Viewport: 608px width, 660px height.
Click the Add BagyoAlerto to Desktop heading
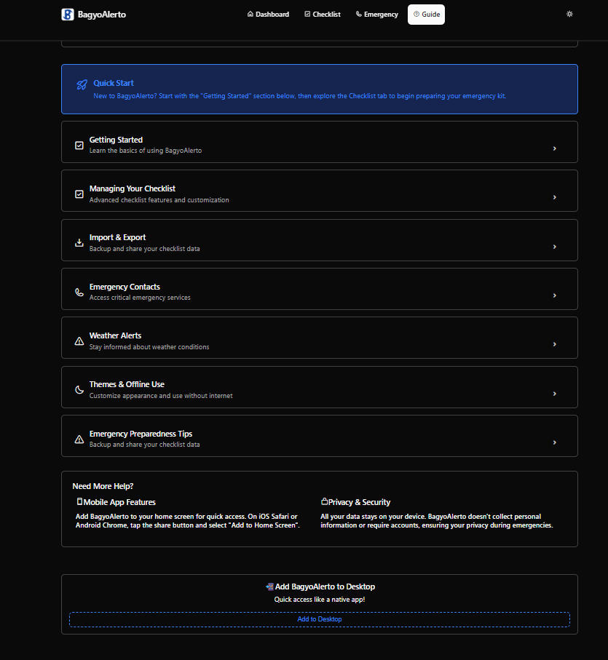pyautogui.click(x=325, y=587)
